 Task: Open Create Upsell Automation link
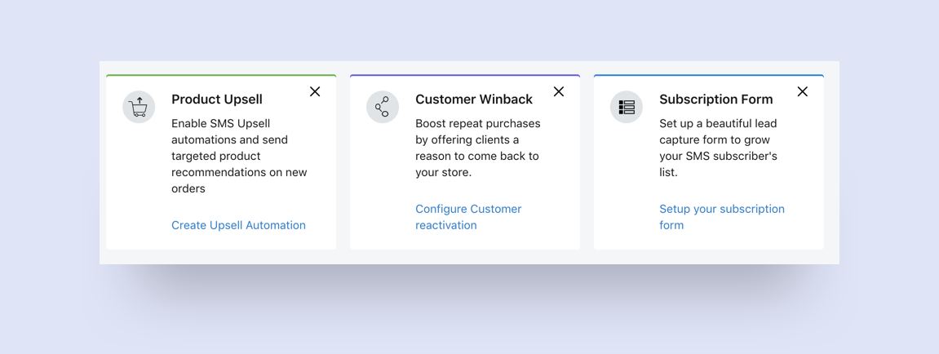click(238, 225)
